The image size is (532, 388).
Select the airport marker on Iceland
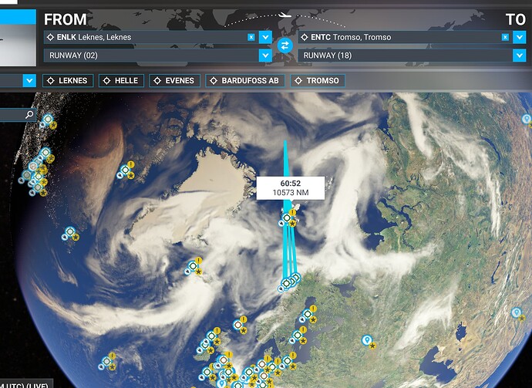coord(193,266)
